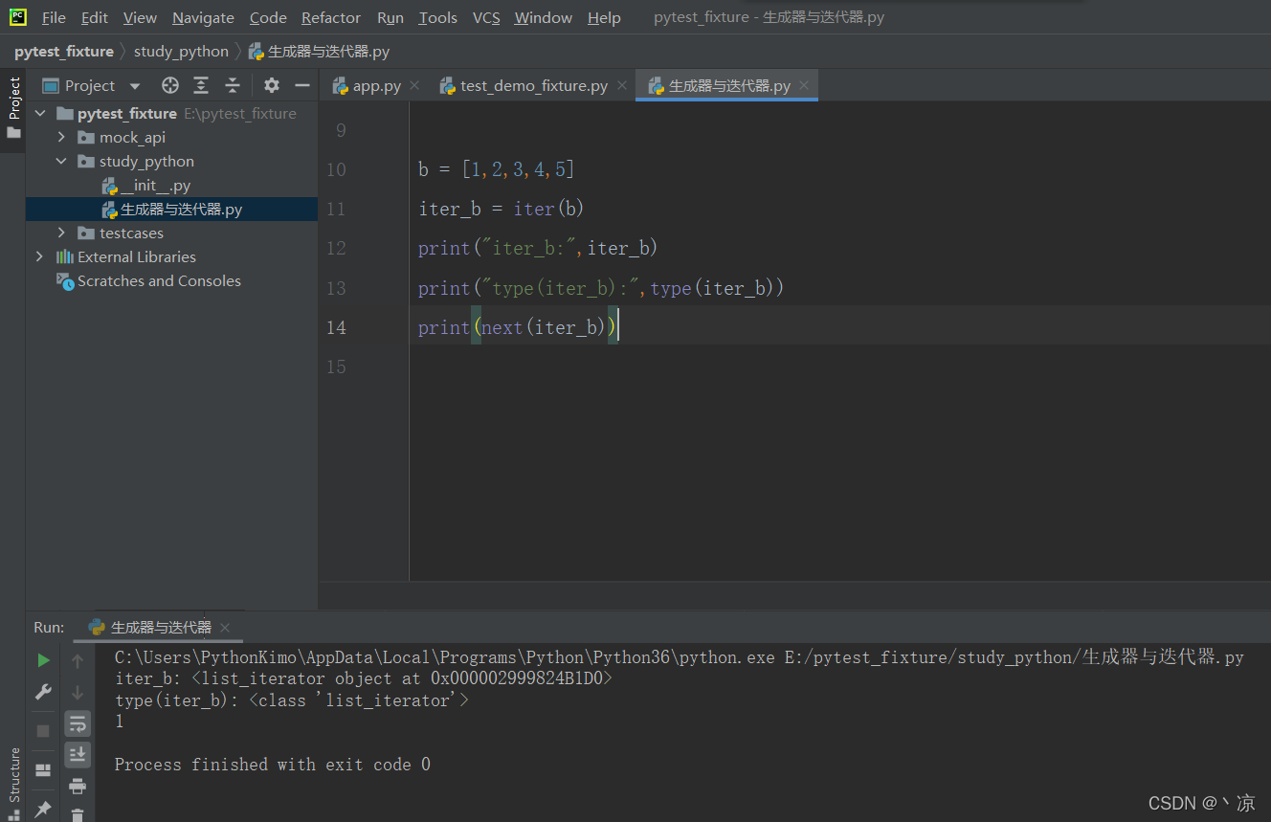This screenshot has width=1271, height=822.
Task: Open the Window menu
Action: click(x=545, y=17)
